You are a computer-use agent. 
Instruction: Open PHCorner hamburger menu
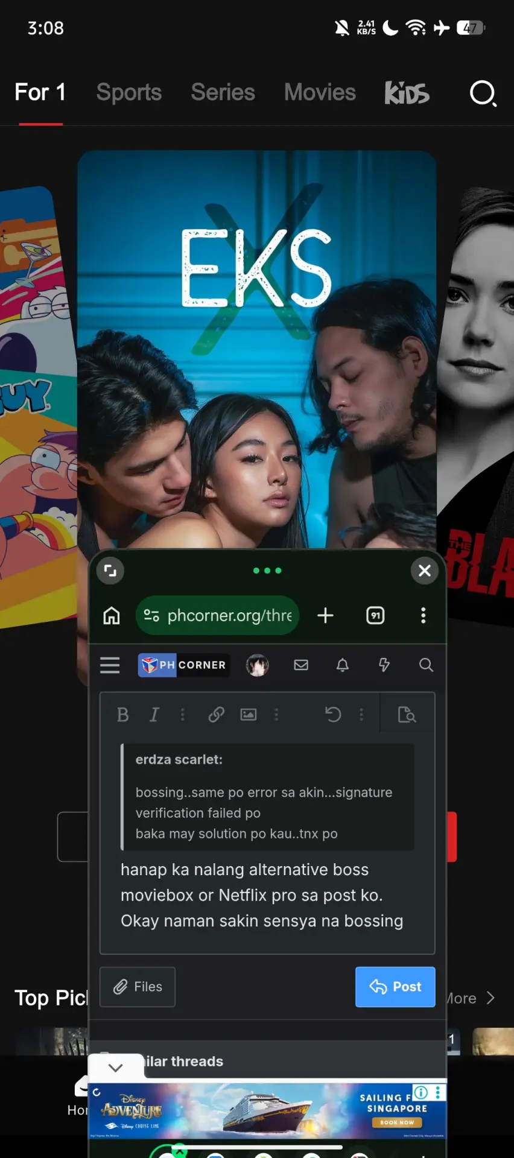tap(110, 665)
